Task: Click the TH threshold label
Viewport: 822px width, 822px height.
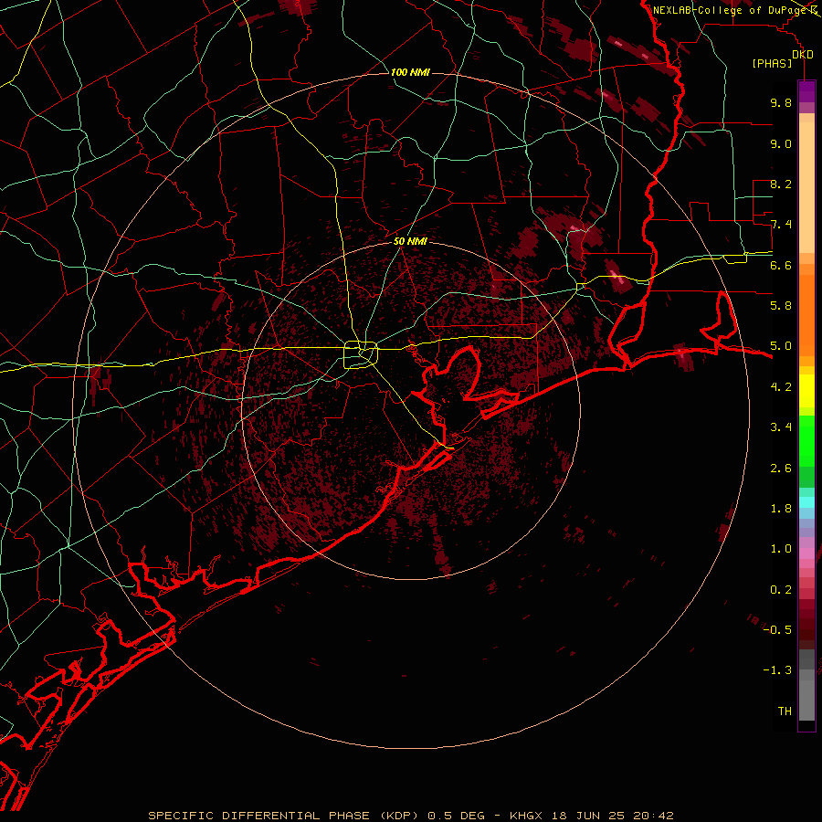Action: pos(785,711)
